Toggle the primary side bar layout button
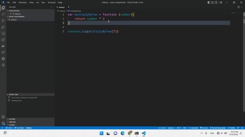 (209, 2)
